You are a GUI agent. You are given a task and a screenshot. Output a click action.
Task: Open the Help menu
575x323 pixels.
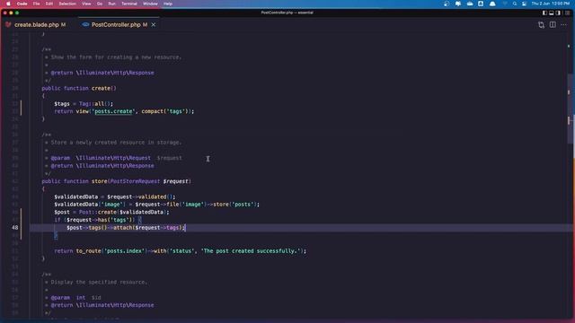coord(168,4)
